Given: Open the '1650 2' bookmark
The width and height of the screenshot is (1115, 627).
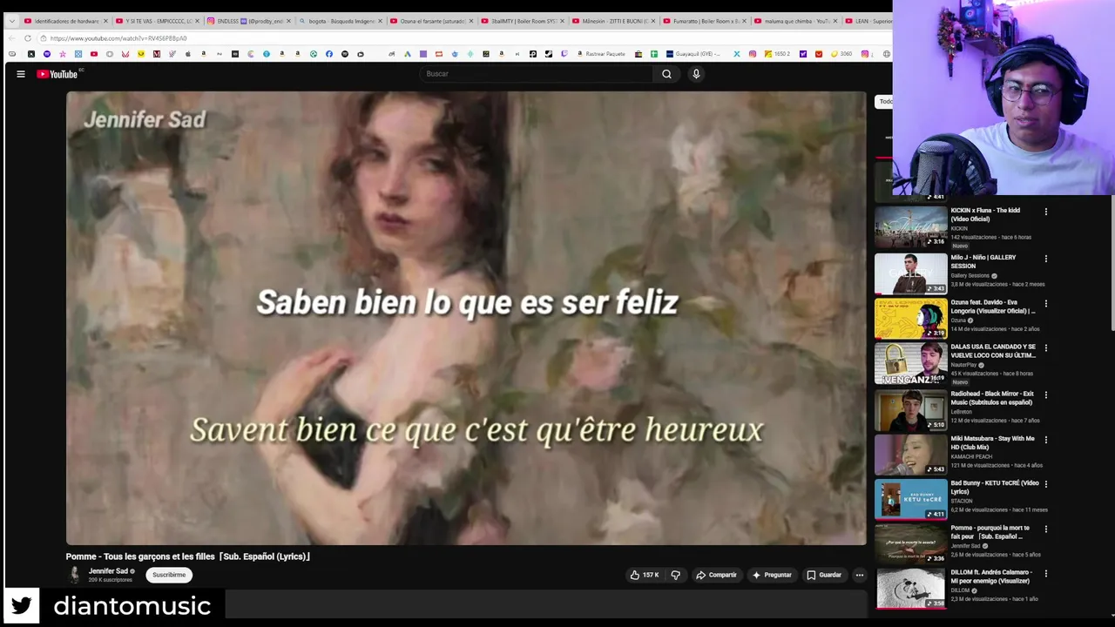Looking at the screenshot, I should pos(777,54).
